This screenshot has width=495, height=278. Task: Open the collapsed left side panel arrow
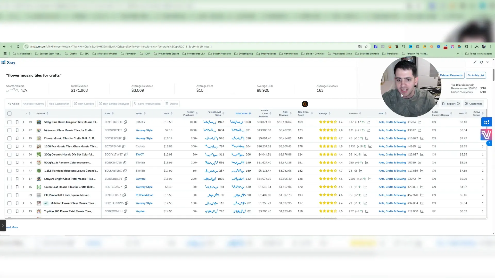pyautogui.click(x=3, y=225)
